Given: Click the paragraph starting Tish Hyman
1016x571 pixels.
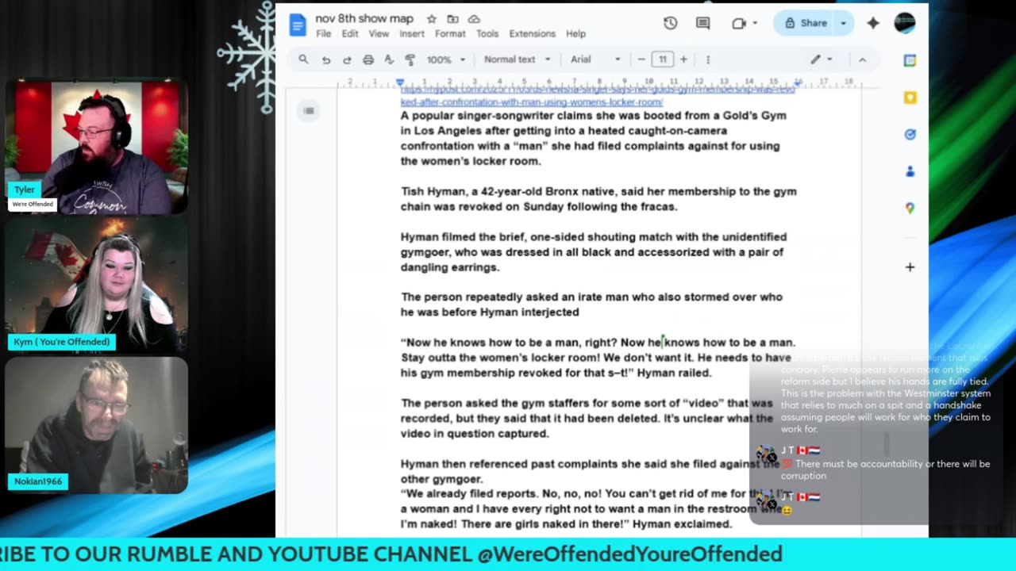Looking at the screenshot, I should (598, 199).
